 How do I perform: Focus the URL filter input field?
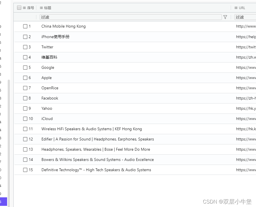(245, 17)
